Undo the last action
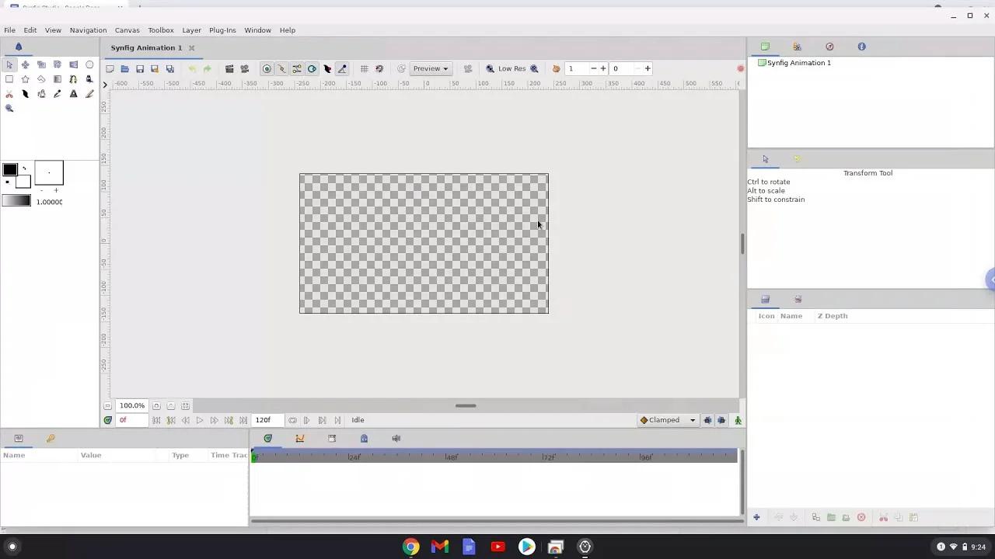The image size is (995, 559). (x=193, y=68)
